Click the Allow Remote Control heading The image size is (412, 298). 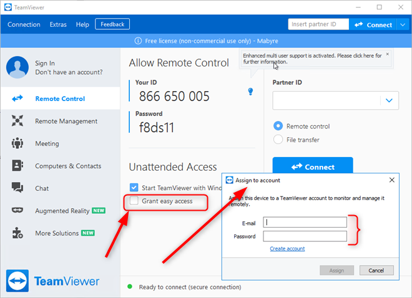pyautogui.click(x=179, y=63)
